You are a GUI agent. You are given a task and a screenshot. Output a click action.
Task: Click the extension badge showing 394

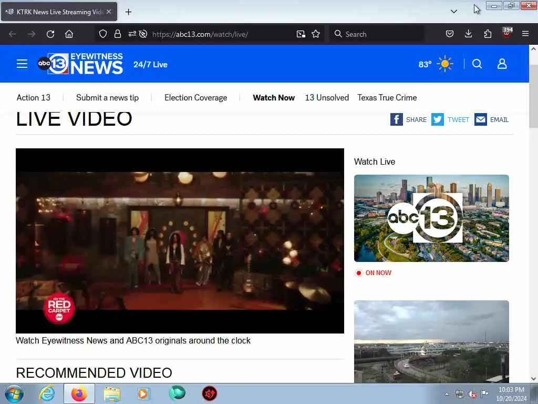pos(507,32)
